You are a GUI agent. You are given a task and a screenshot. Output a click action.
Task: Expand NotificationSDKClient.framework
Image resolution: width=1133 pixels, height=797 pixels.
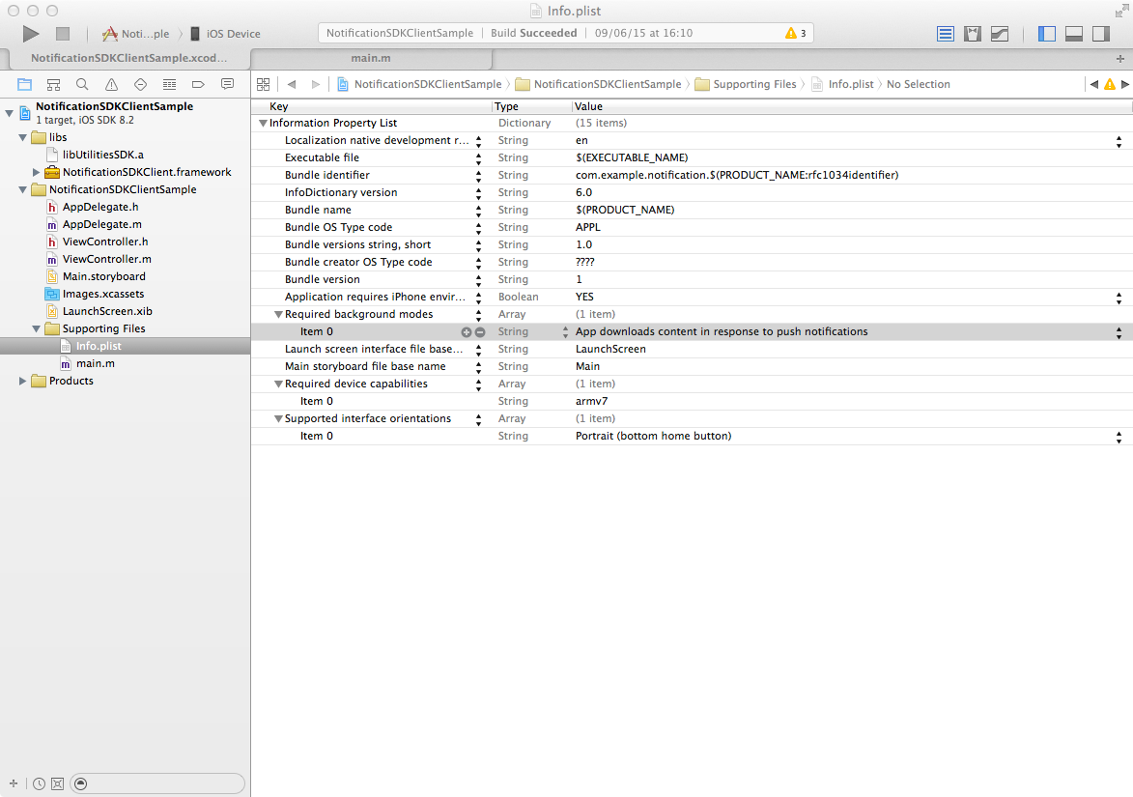36,172
